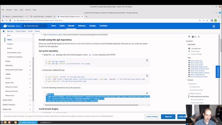Expand the Networking sidebar section
Image resolution: width=222 pixels, height=125 pixels.
[30, 66]
